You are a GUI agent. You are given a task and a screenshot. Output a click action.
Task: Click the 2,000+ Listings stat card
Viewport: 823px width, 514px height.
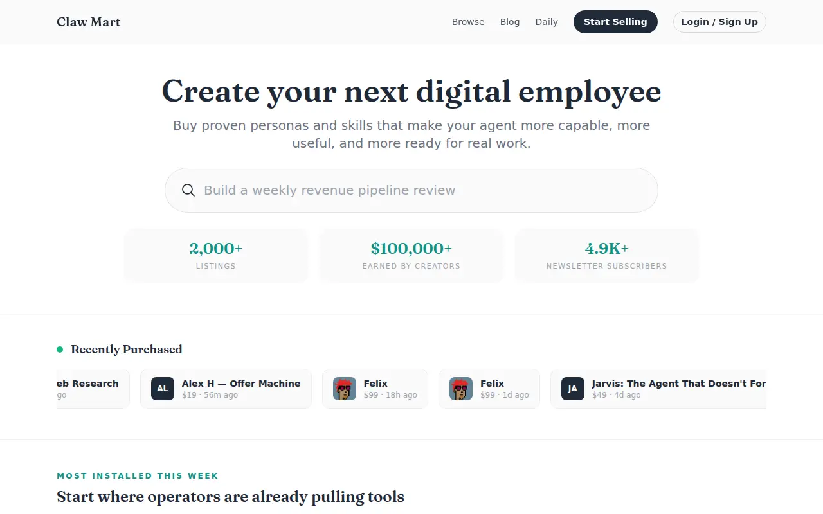click(216, 255)
